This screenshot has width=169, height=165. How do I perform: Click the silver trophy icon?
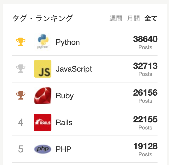21,69
